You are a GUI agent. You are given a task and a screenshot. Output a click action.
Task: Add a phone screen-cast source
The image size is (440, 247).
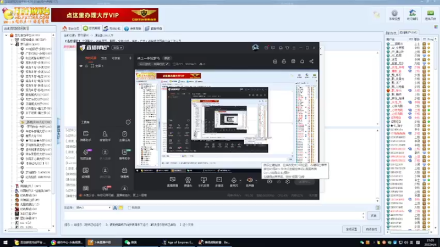click(x=204, y=182)
